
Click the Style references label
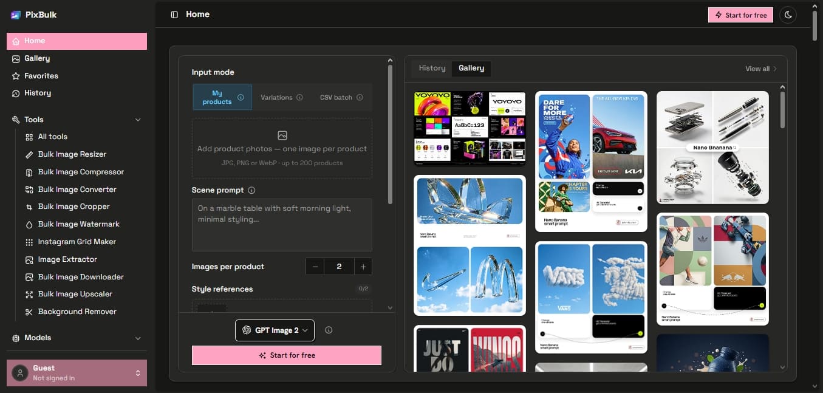click(x=222, y=289)
